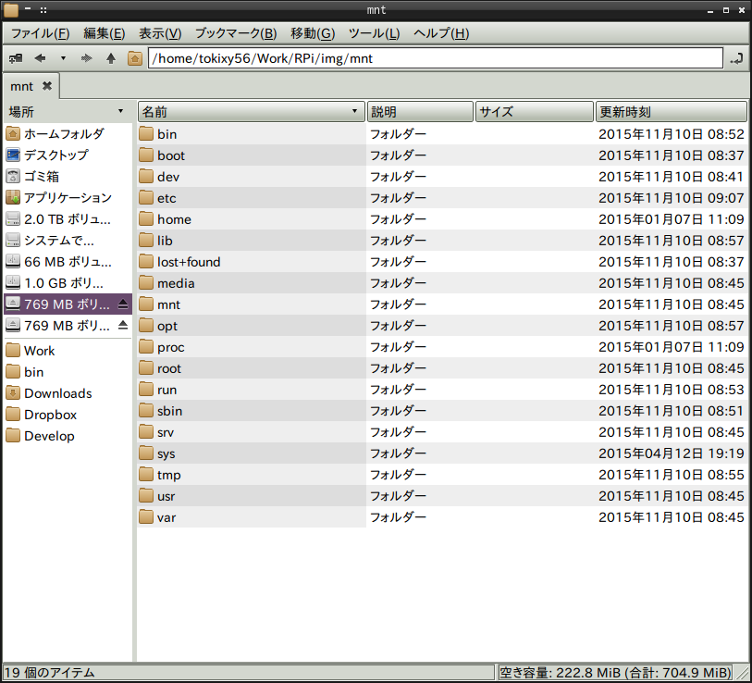Open the back-history dropdown arrow

tap(63, 58)
